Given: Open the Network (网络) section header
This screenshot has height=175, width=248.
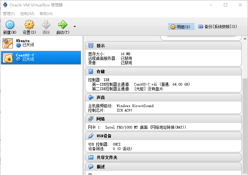Looking at the screenshot, I should pyautogui.click(x=101, y=119).
